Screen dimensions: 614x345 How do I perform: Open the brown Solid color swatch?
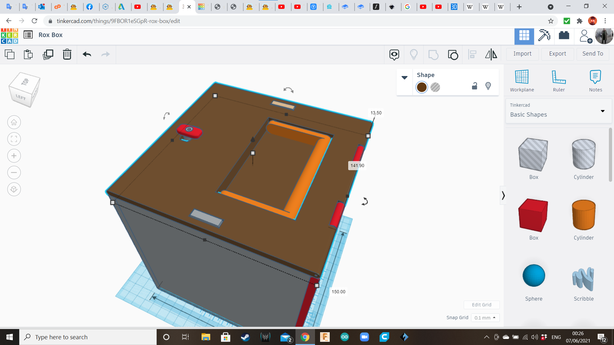point(422,87)
